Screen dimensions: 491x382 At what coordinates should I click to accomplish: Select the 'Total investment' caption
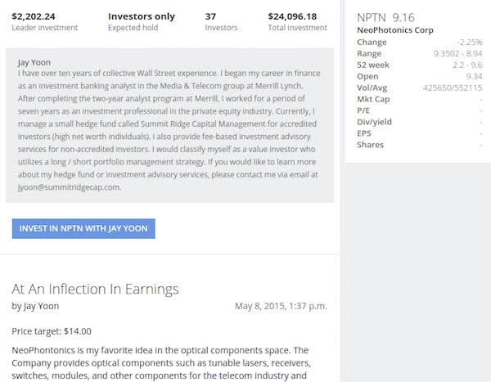click(x=298, y=28)
